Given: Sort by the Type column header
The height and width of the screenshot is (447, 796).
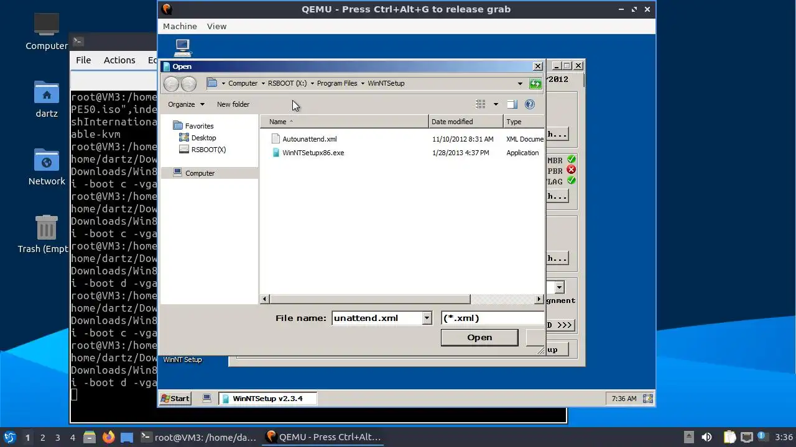Looking at the screenshot, I should tap(524, 122).
